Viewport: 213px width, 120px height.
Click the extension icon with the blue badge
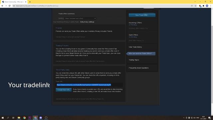pyautogui.click(x=200, y=6)
